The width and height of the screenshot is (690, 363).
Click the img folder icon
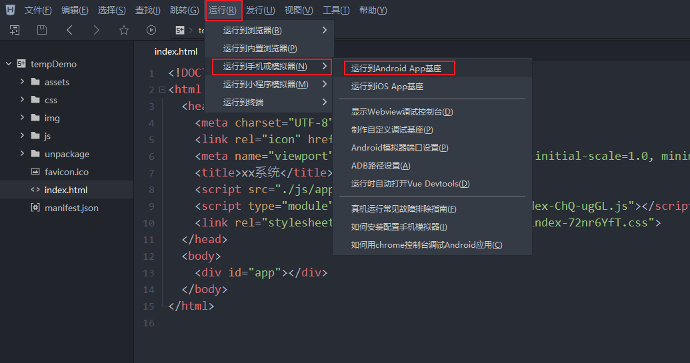point(35,118)
